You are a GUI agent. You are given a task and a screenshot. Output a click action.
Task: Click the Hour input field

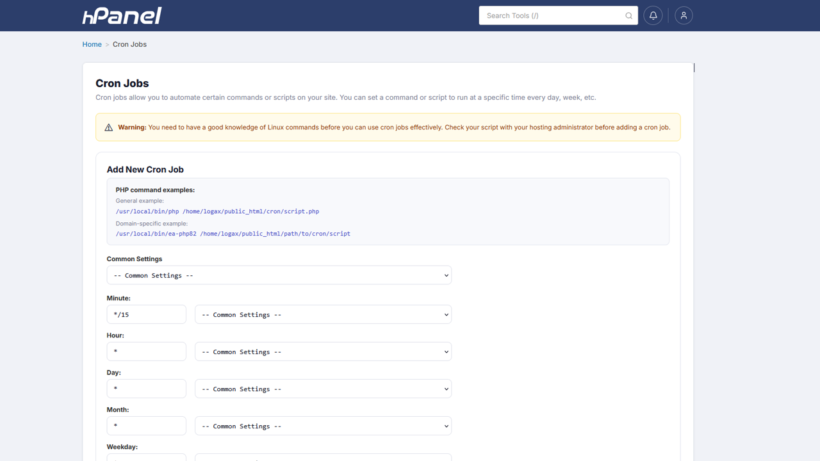(146, 352)
